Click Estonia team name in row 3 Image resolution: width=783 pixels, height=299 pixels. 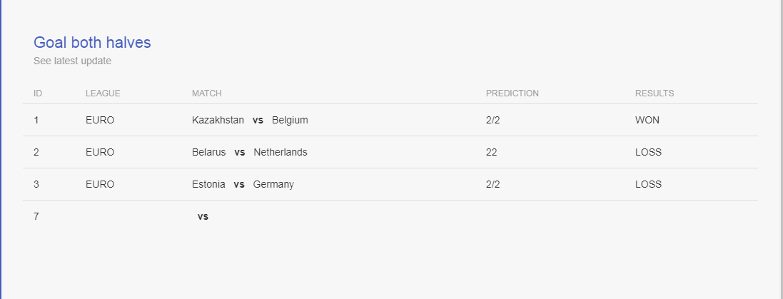[208, 184]
